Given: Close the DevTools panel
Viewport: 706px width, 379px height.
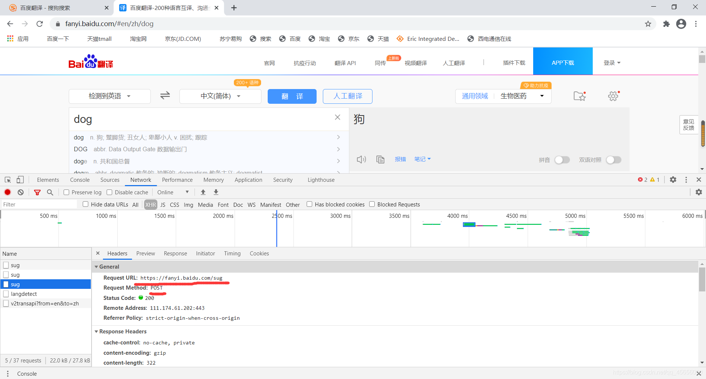Looking at the screenshot, I should pyautogui.click(x=699, y=180).
